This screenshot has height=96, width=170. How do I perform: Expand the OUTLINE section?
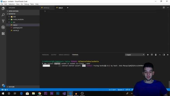tap(23, 87)
